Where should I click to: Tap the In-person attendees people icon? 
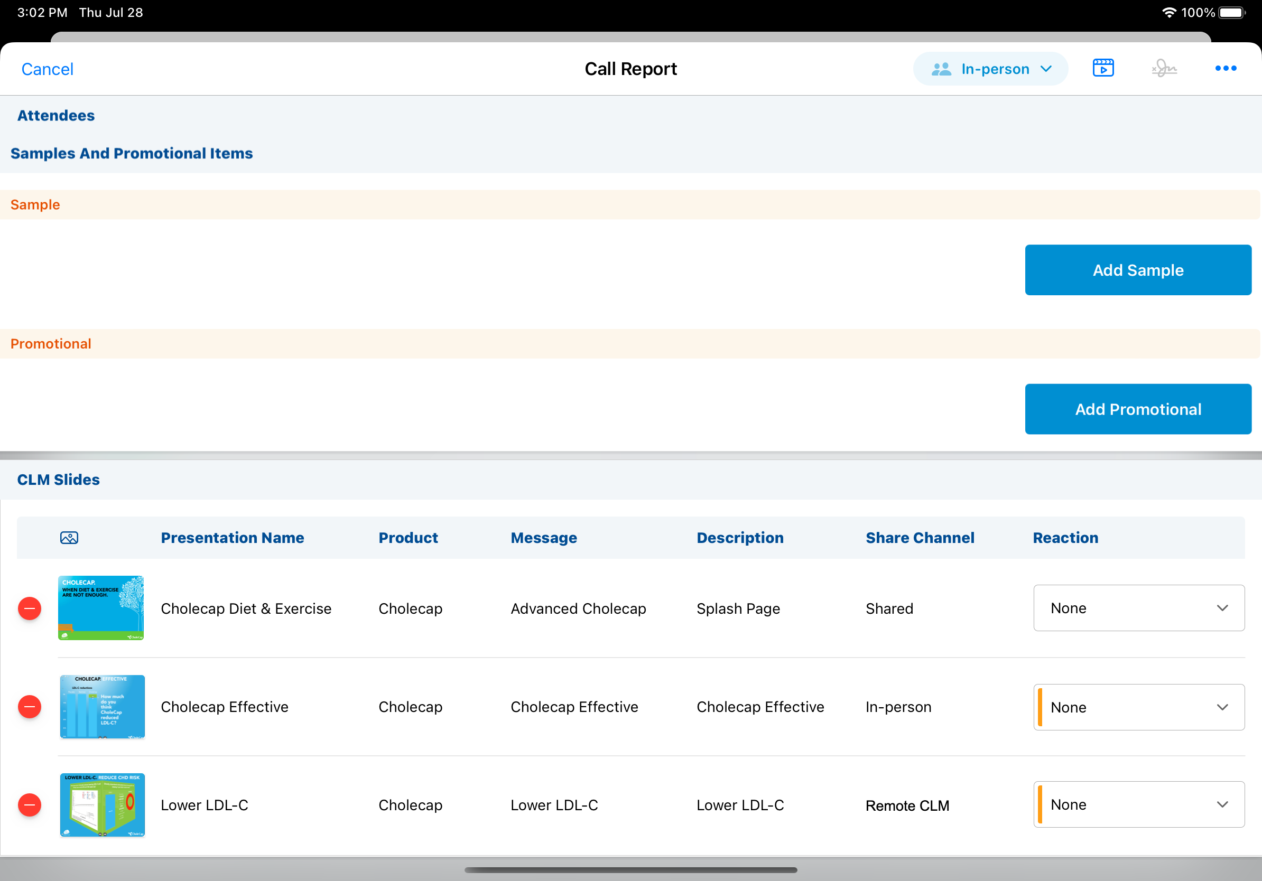941,69
